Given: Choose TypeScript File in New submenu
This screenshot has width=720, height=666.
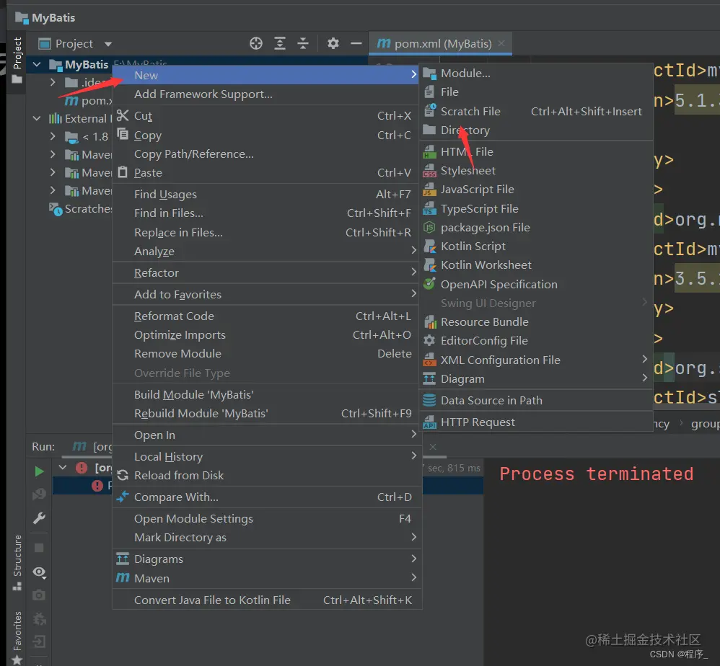Looking at the screenshot, I should 536,209.
